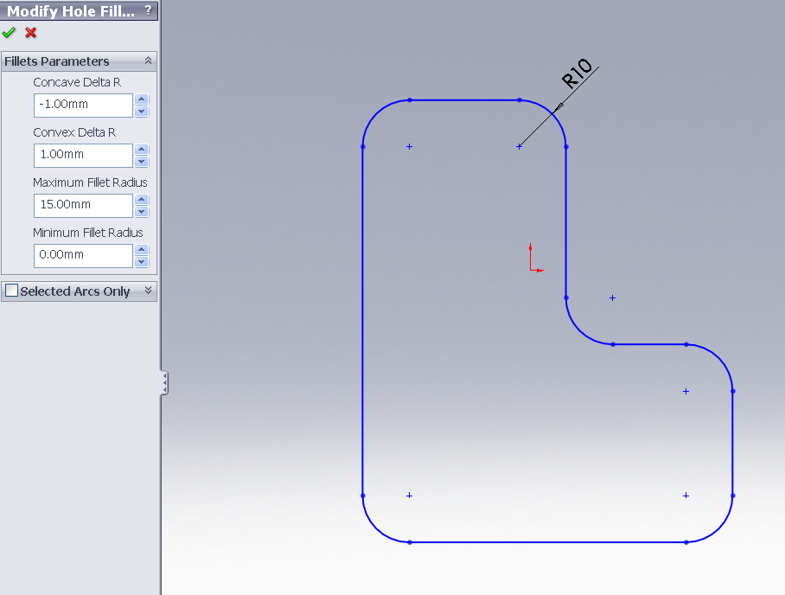Select the R10 dimension label

[x=577, y=74]
